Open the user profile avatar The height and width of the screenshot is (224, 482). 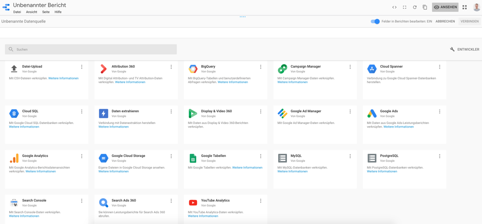point(476,7)
